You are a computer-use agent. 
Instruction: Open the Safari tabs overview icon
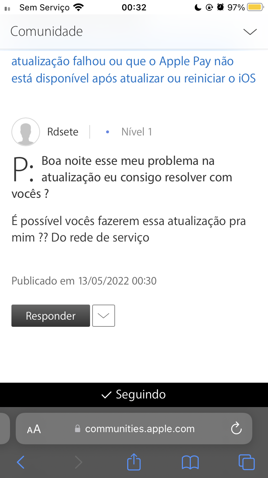pyautogui.click(x=247, y=462)
